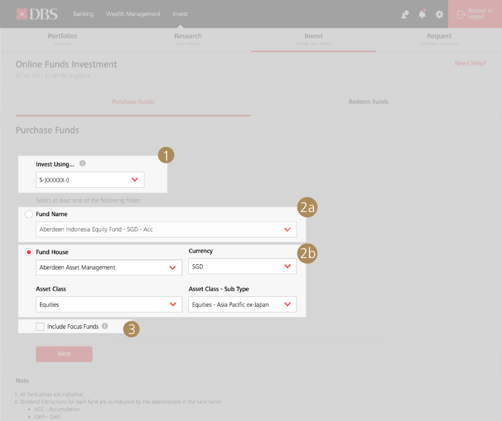Open the notifications bell icon

(422, 14)
